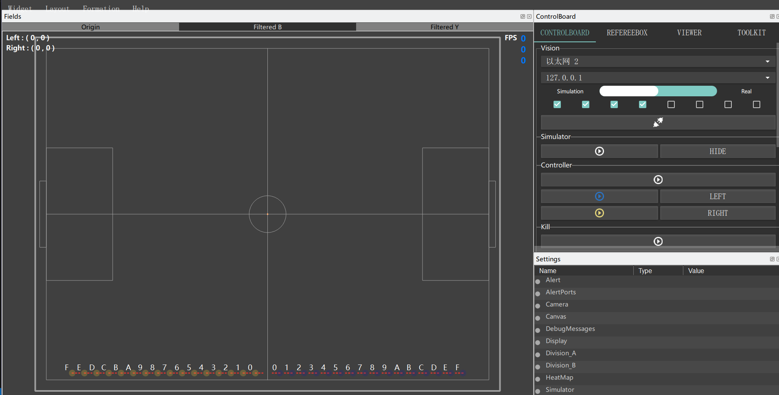Screen dimensions: 779x395
Task: Click the Value column header in Settings
Action: pyautogui.click(x=731, y=271)
